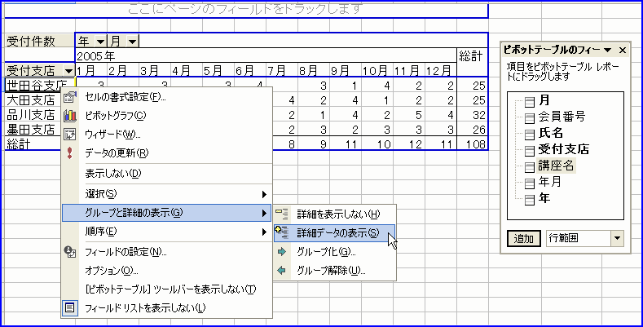Click the pivot chart bar-graph icon
This screenshot has width=643, height=327.
point(70,116)
